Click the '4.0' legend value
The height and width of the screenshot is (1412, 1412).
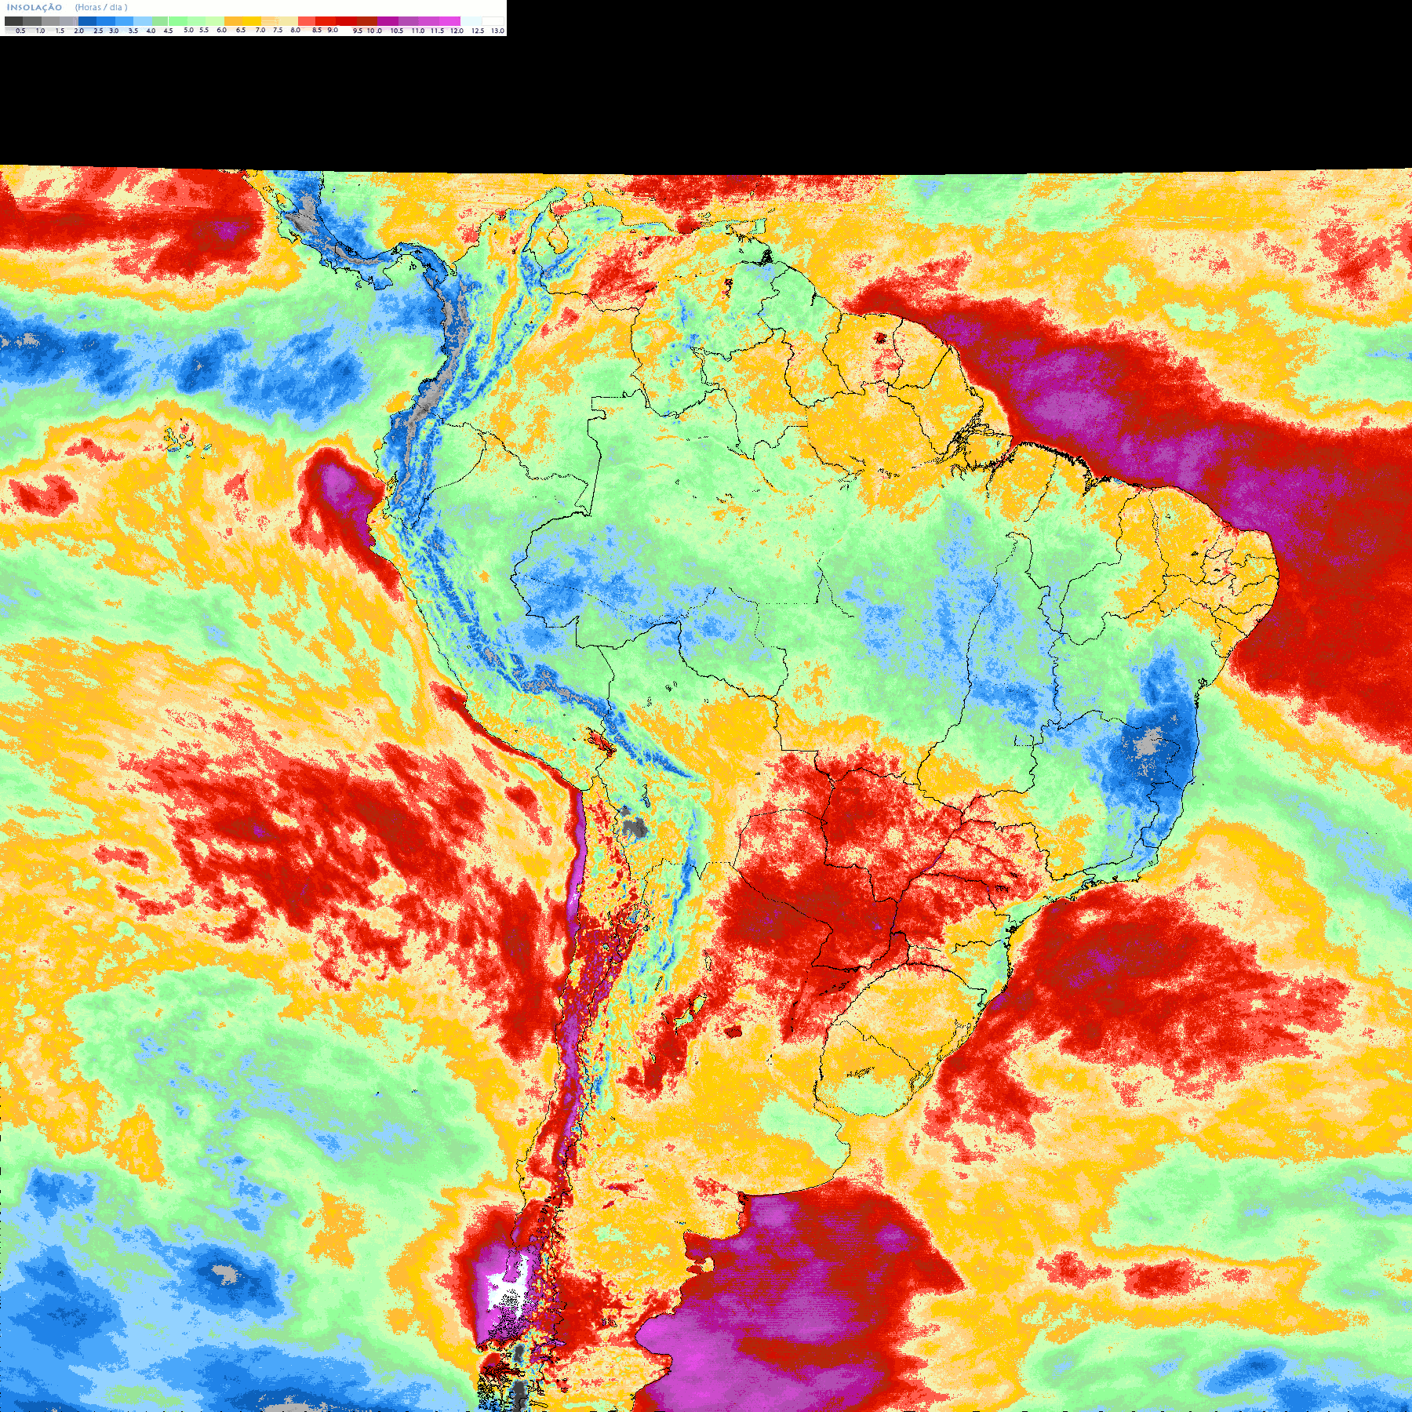[x=151, y=31]
